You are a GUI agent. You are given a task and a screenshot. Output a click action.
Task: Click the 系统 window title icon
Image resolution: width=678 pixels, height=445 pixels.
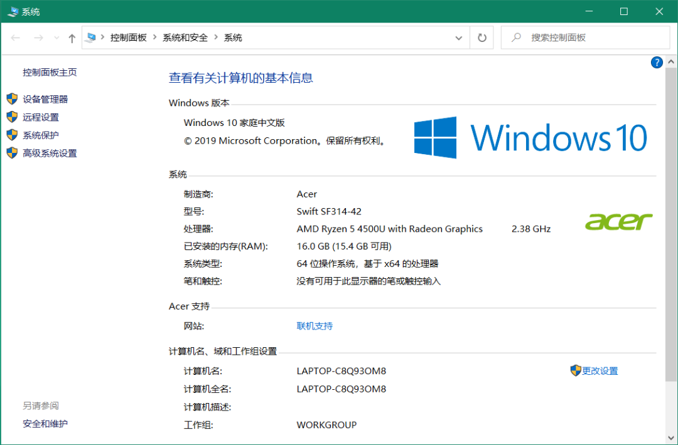tap(13, 12)
